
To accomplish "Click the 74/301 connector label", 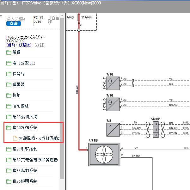I will tap(155, 119).
